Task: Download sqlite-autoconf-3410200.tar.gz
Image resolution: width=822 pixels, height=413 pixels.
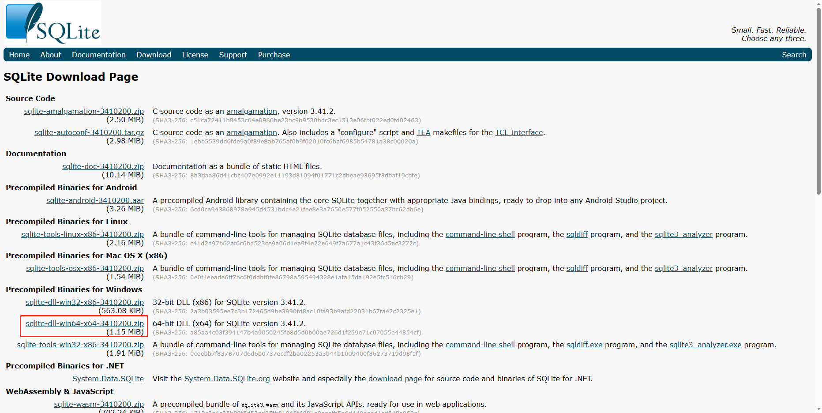Action: tap(89, 132)
